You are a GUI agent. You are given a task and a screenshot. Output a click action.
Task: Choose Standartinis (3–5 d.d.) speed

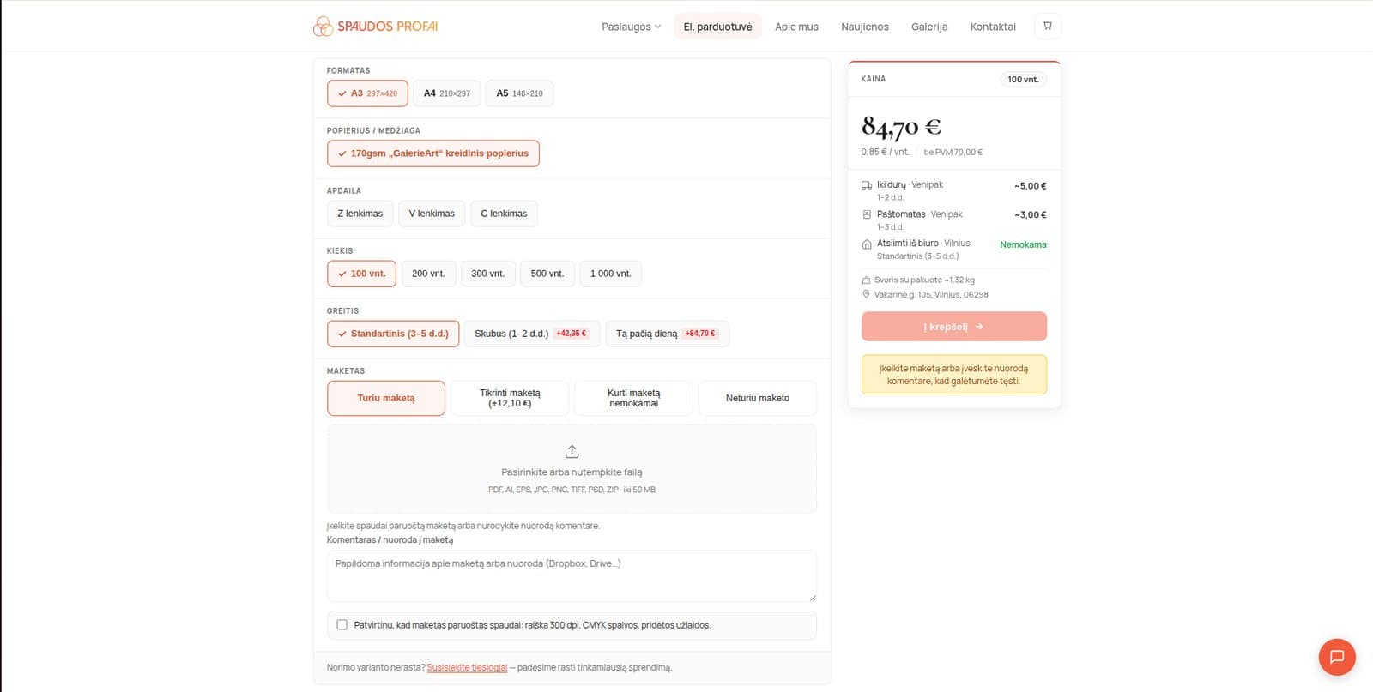[x=393, y=334]
